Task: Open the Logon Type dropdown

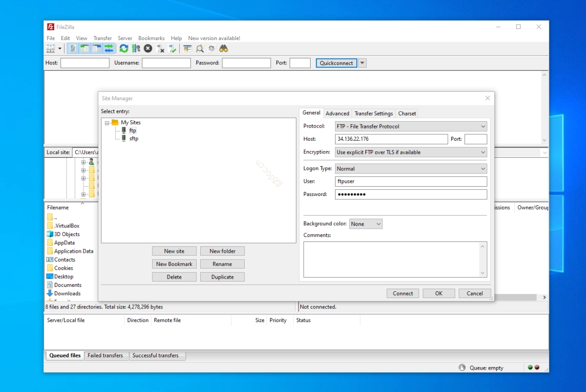Action: [411, 169]
